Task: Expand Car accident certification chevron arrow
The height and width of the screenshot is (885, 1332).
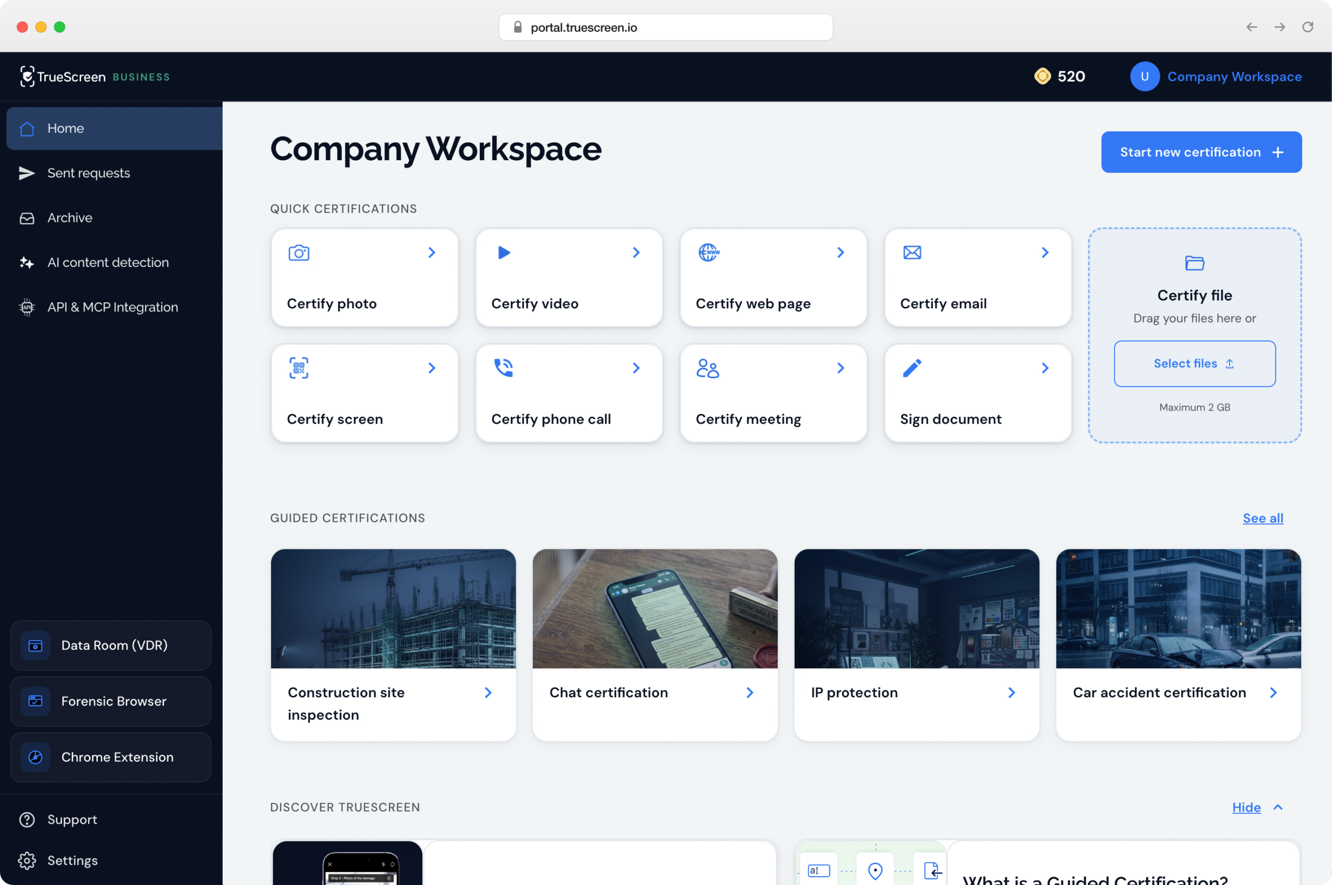Action: [1273, 692]
